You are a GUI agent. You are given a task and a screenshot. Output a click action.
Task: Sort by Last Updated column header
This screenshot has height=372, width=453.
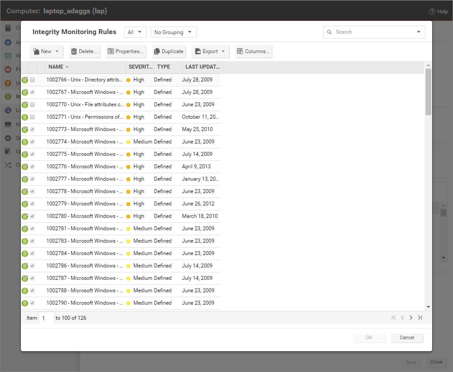(x=202, y=67)
